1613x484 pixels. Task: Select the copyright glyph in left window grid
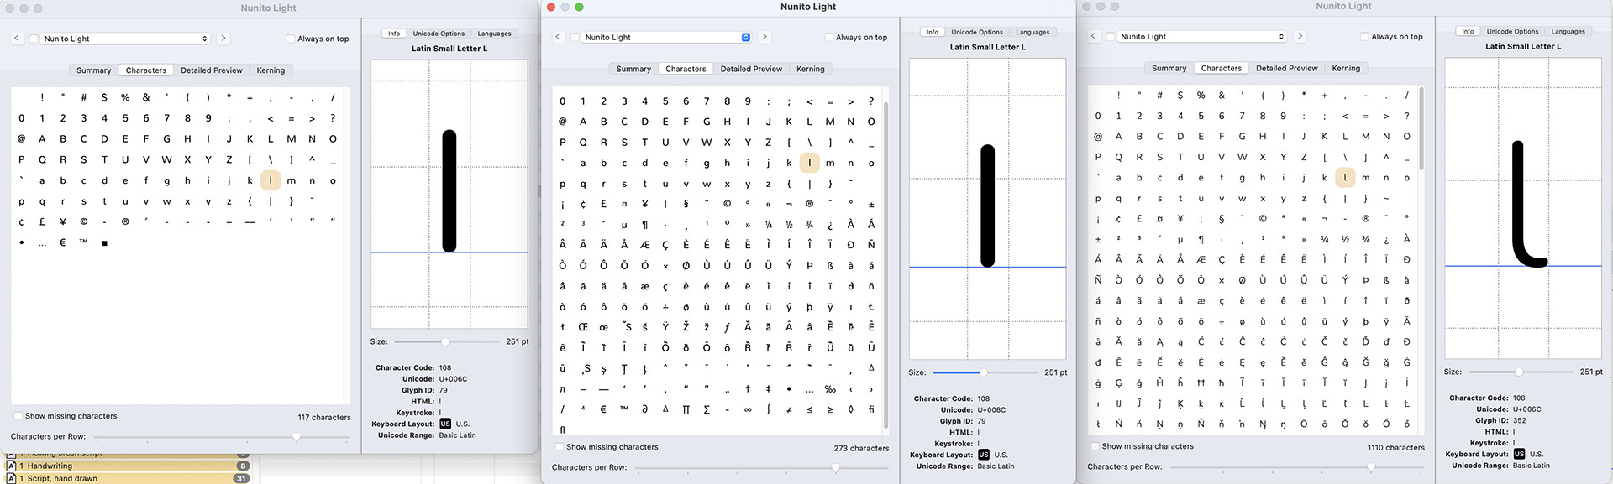[84, 222]
